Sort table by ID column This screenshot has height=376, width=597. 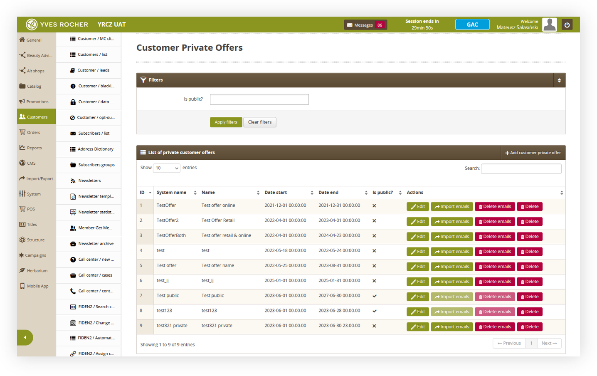tap(146, 193)
